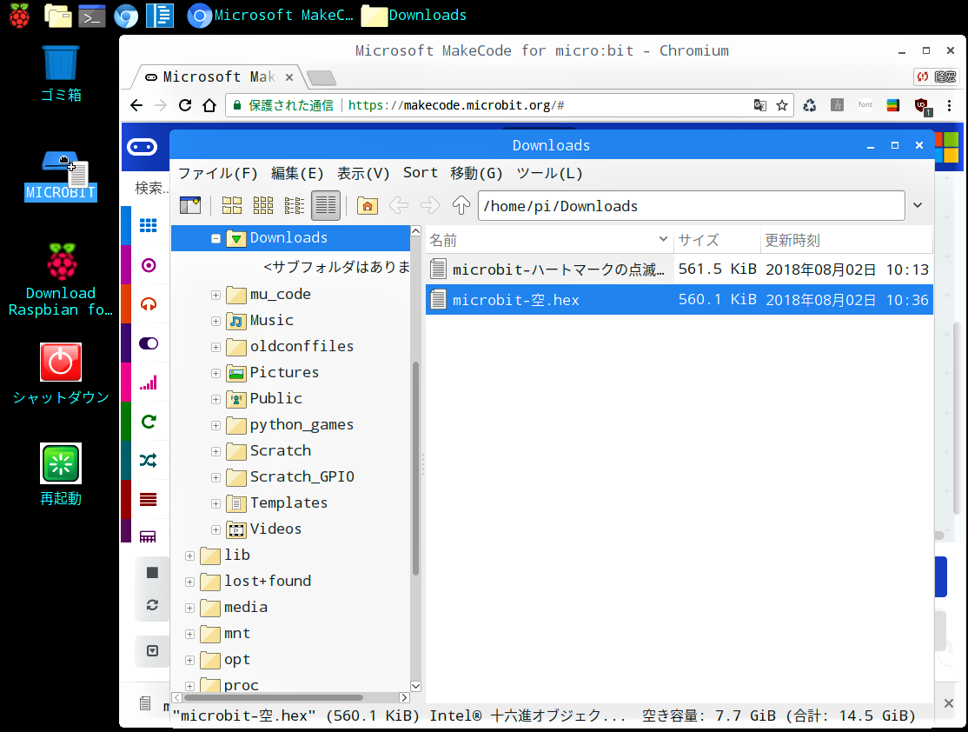The width and height of the screenshot is (968, 732).
Task: Click the path field /home/pi/Downloads
Action: 692,206
